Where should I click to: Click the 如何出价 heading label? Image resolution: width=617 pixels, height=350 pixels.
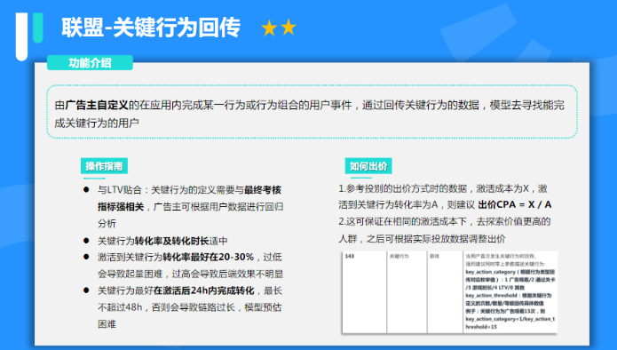368,166
